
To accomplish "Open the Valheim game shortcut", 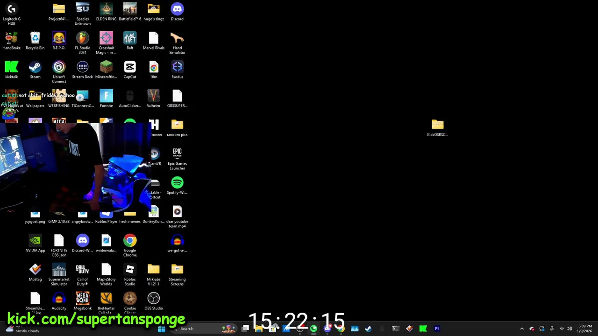I will tap(154, 99).
